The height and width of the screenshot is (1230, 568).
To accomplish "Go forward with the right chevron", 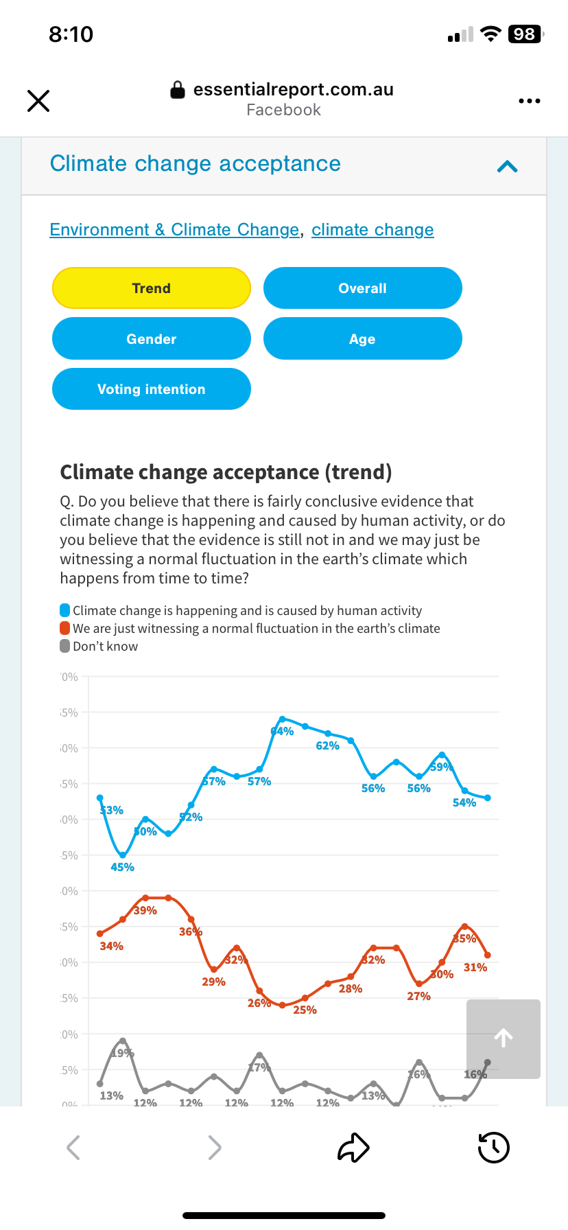I will click(x=215, y=1147).
